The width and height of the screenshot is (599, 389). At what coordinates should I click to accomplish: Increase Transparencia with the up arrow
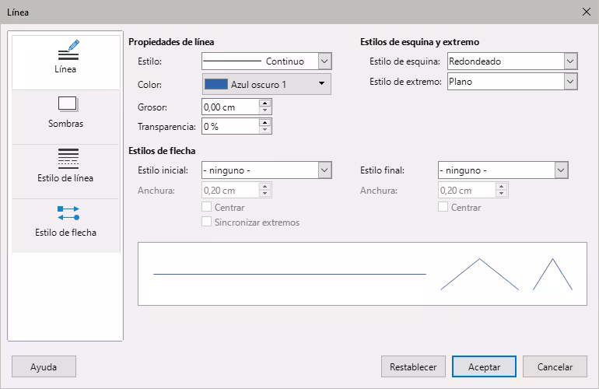point(264,122)
